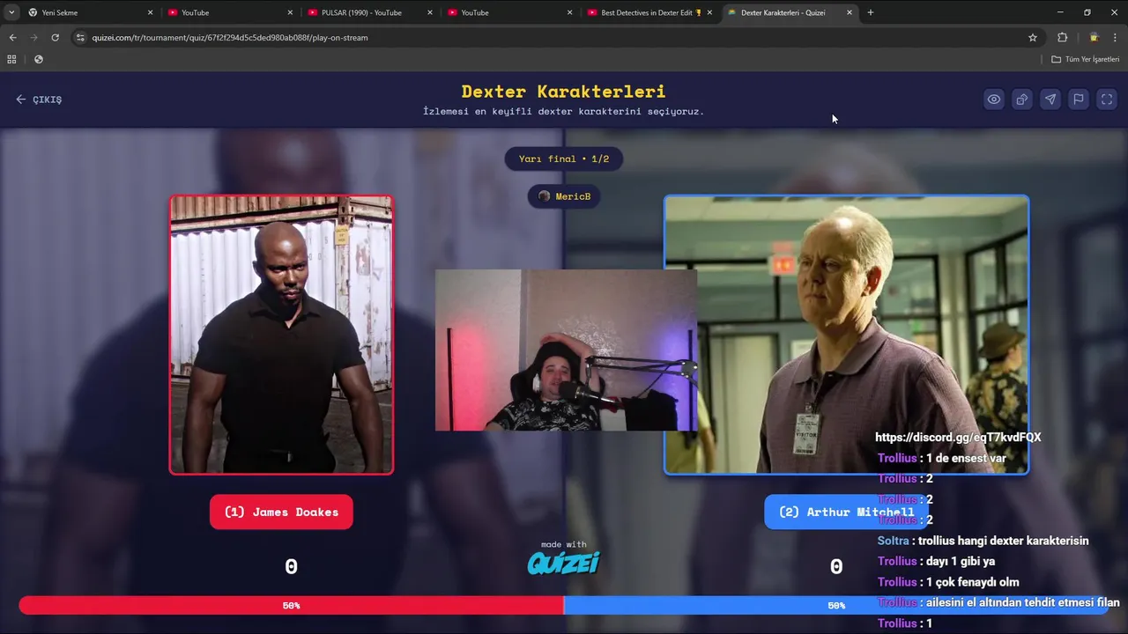Open the discord.gg invite link text
Viewport: 1128px width, 634px height.
tap(958, 438)
